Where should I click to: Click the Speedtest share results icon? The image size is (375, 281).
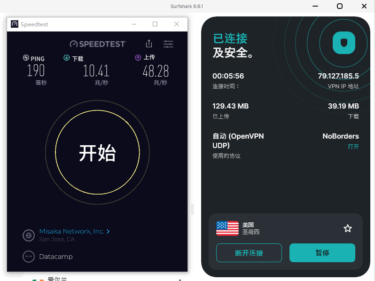coord(149,44)
